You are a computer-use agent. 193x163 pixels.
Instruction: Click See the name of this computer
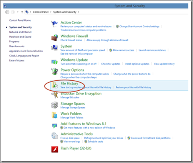tap(77, 54)
